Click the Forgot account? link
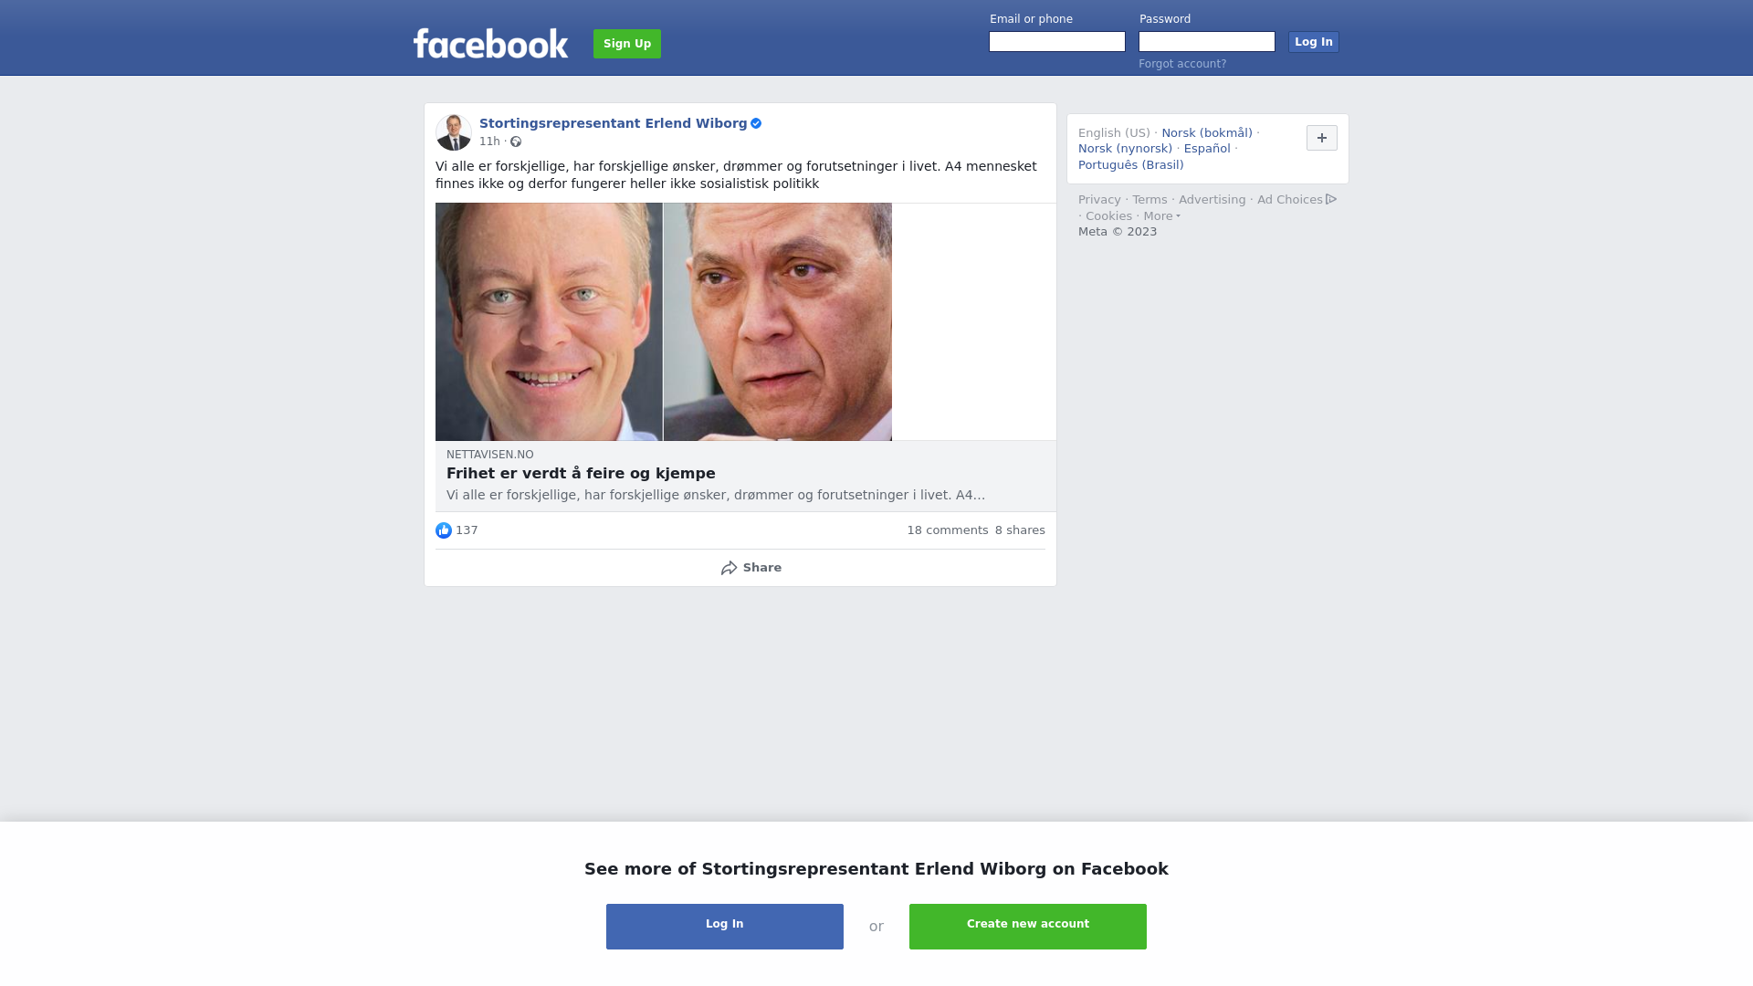This screenshot has height=986, width=1753. coord(1182,64)
